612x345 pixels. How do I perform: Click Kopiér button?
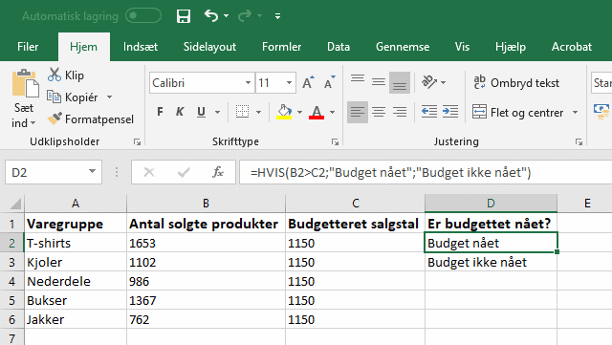pyautogui.click(x=73, y=97)
